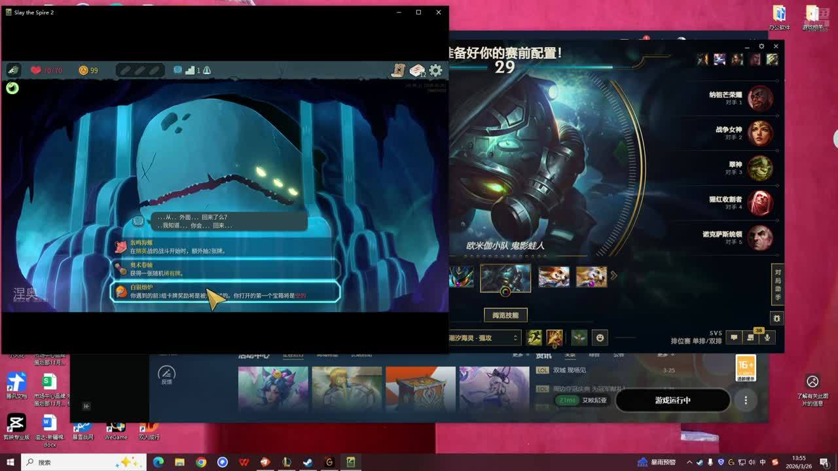Click the 阅览技能 button
The width and height of the screenshot is (838, 471).
tap(505, 315)
